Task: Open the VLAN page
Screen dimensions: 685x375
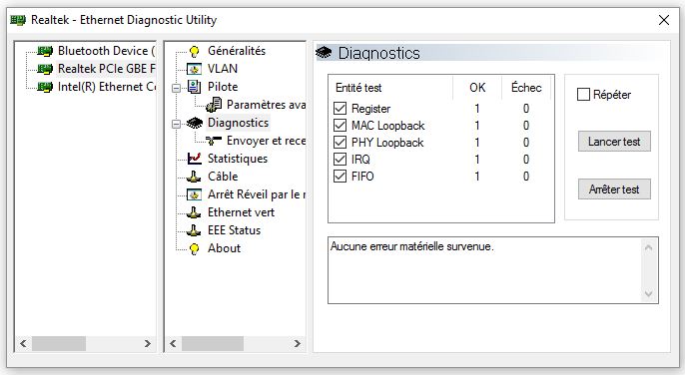Action: 223,69
